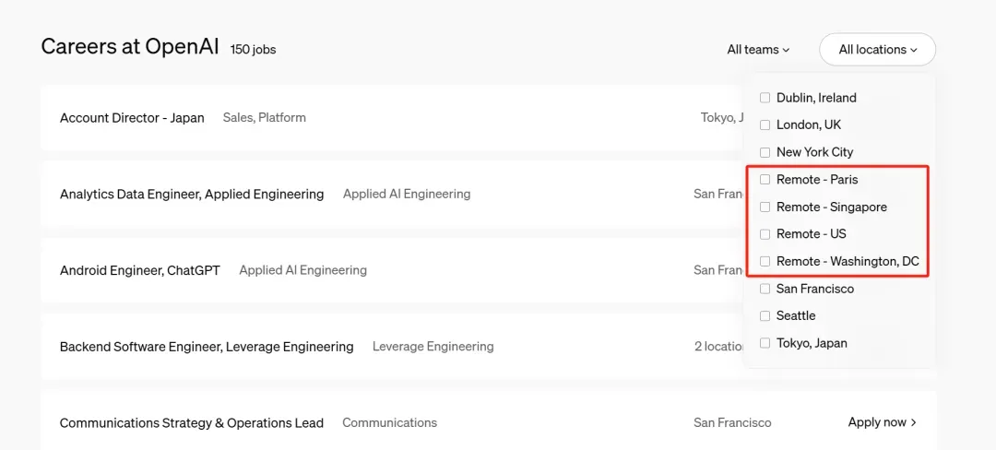Open the Analytics Data Engineer job listing
The image size is (996, 450).
tap(192, 195)
